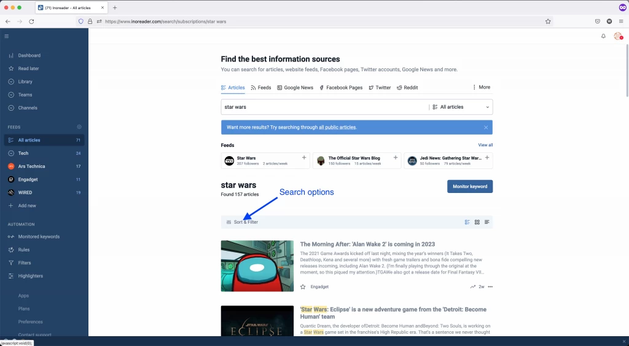The image size is (629, 346).
Task: Open the Plans link
Action: (24, 309)
